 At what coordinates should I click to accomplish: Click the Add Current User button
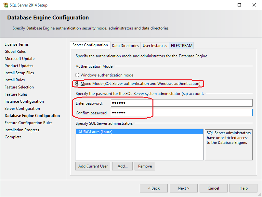point(93,166)
